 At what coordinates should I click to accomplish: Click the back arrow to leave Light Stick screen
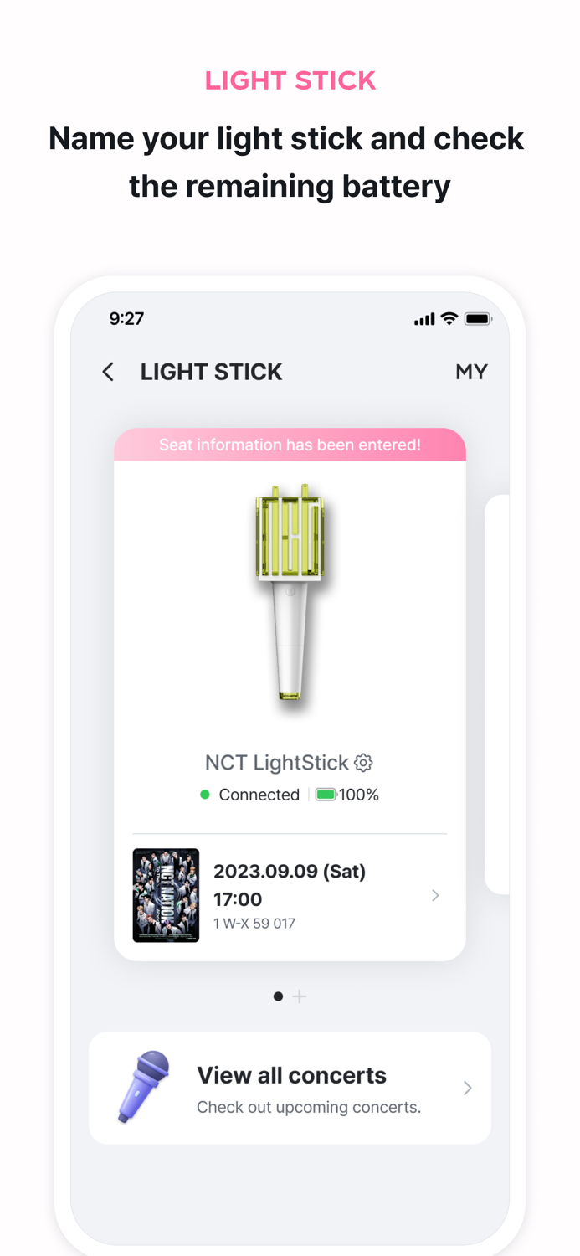tap(108, 372)
